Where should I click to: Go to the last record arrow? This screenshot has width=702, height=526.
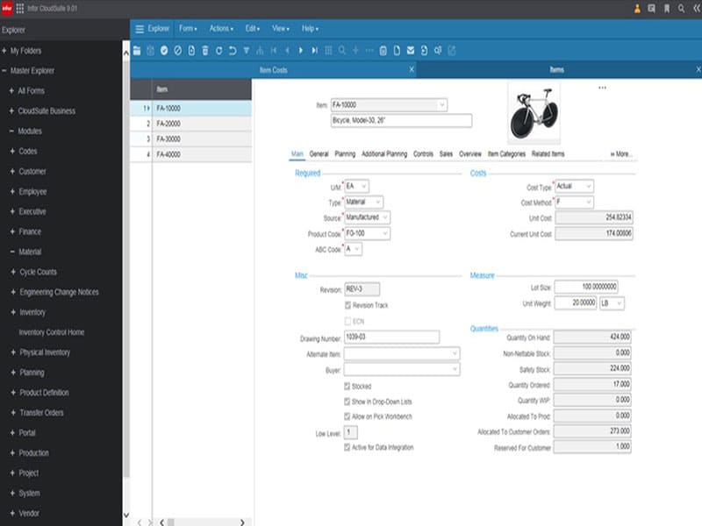[314, 51]
